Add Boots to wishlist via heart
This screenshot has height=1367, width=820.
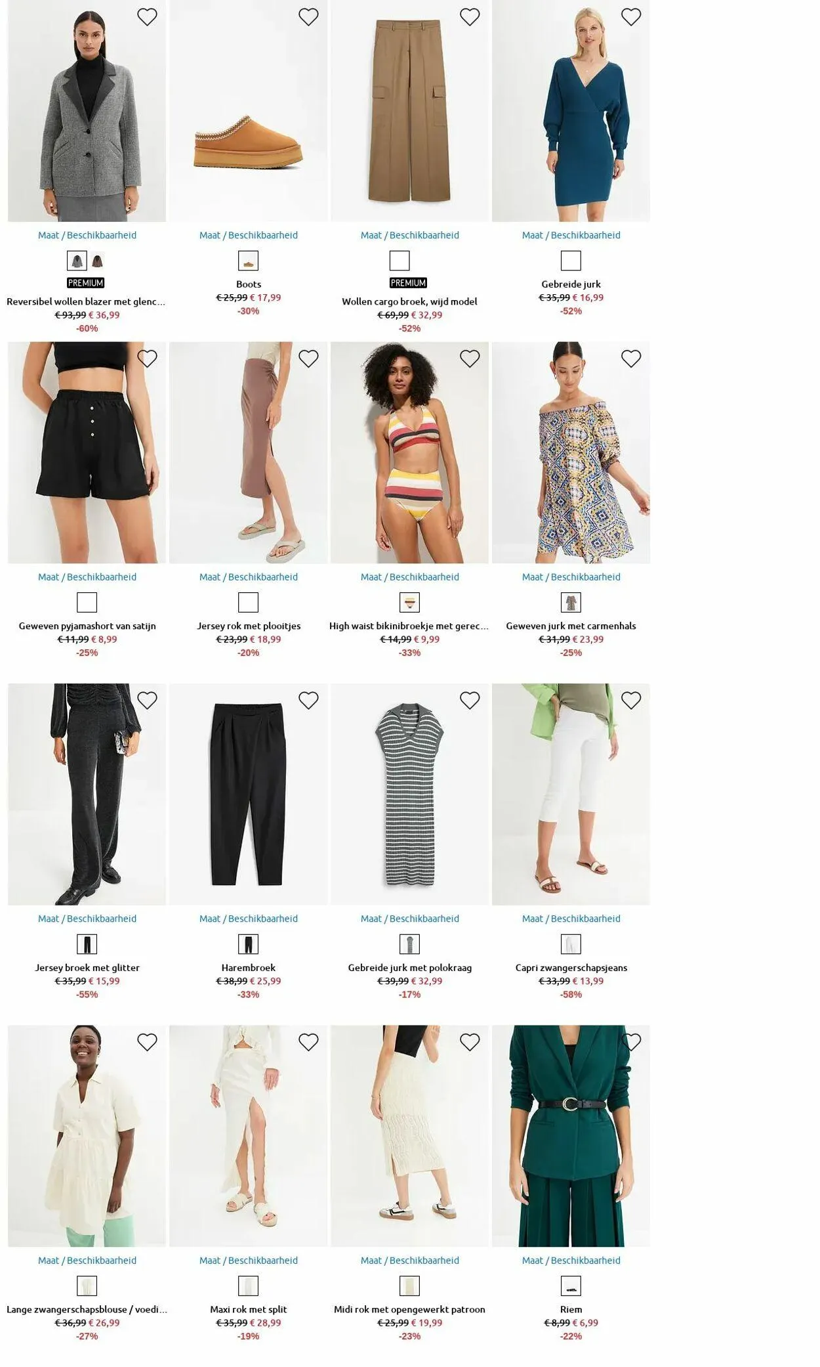[308, 17]
